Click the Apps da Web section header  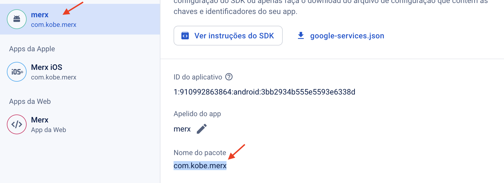30,101
